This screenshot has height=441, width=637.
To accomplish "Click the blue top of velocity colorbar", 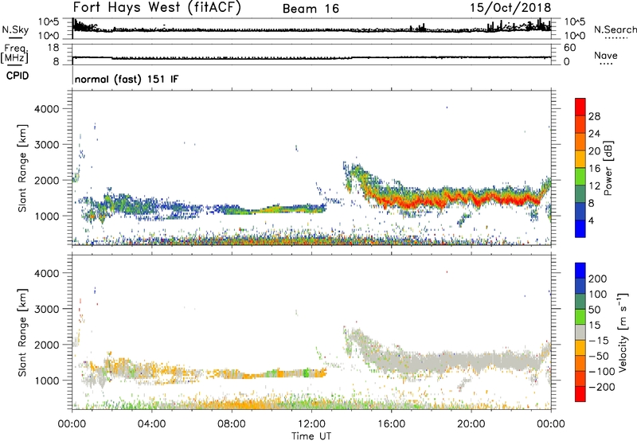I will coord(580,271).
